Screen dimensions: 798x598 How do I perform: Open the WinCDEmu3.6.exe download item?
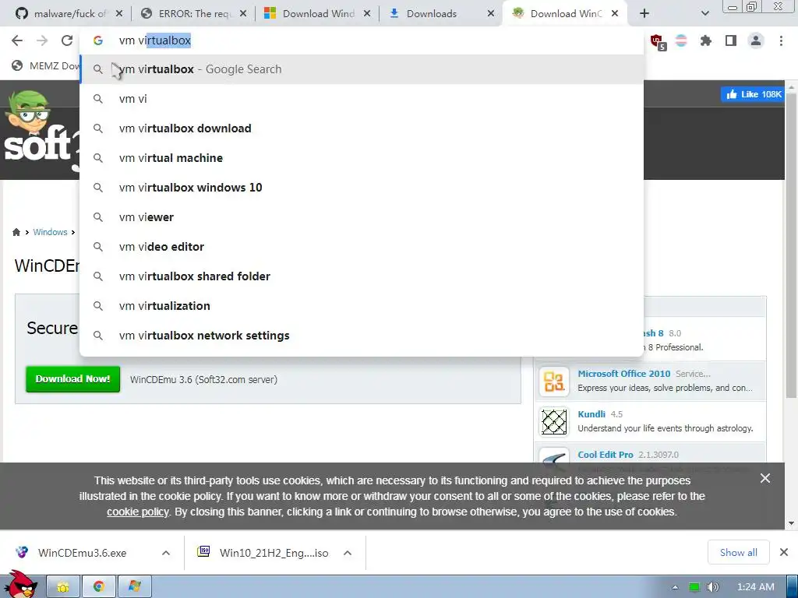pos(81,553)
